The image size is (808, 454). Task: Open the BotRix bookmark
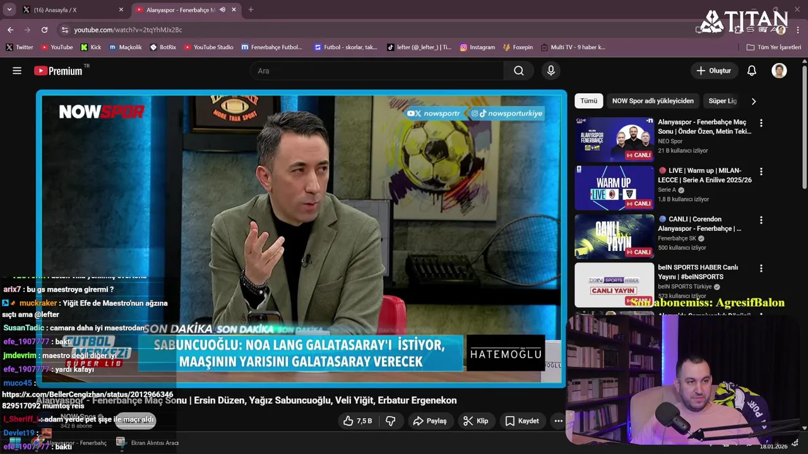pos(163,47)
